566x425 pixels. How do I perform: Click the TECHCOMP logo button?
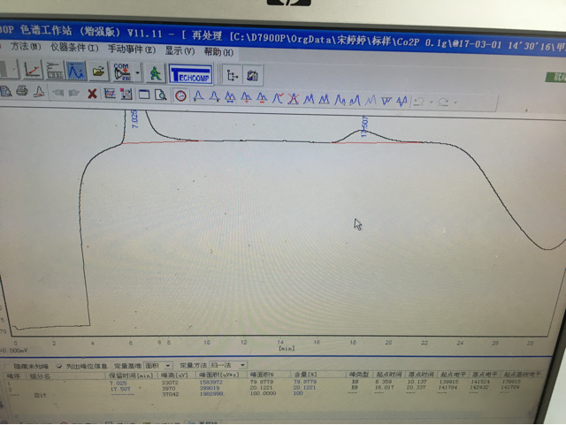click(191, 74)
